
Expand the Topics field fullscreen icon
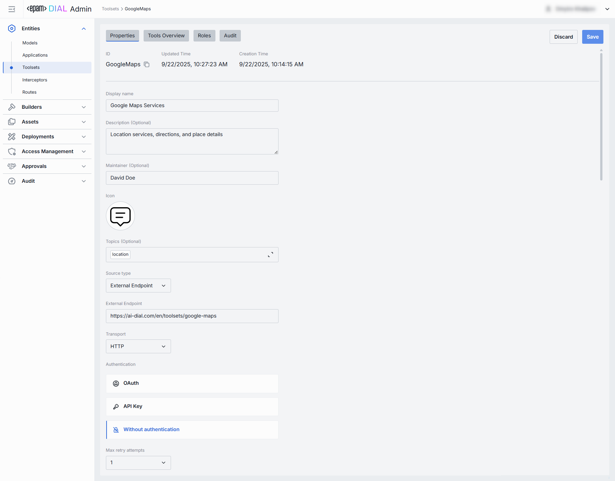pos(270,254)
